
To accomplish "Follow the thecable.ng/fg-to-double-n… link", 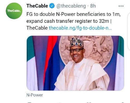I will (80, 28).
